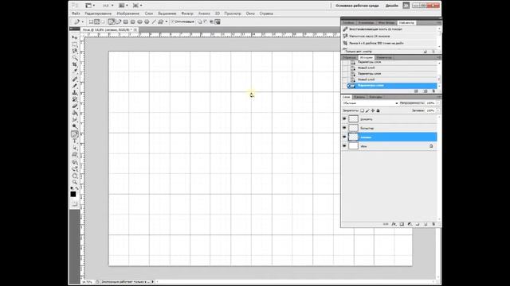Select the Gradient tool
The image size is (510, 286).
click(75, 113)
